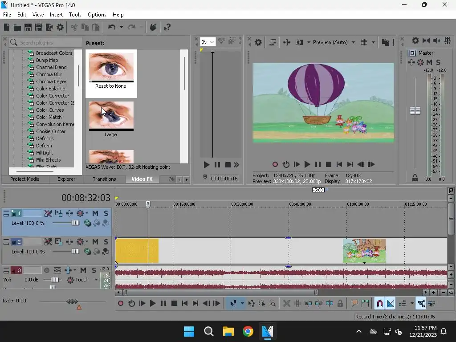
Task: Open the Insert menu
Action: point(56,15)
